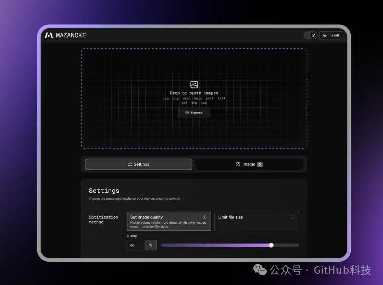Click the image icon in the drop zone

tap(194, 85)
